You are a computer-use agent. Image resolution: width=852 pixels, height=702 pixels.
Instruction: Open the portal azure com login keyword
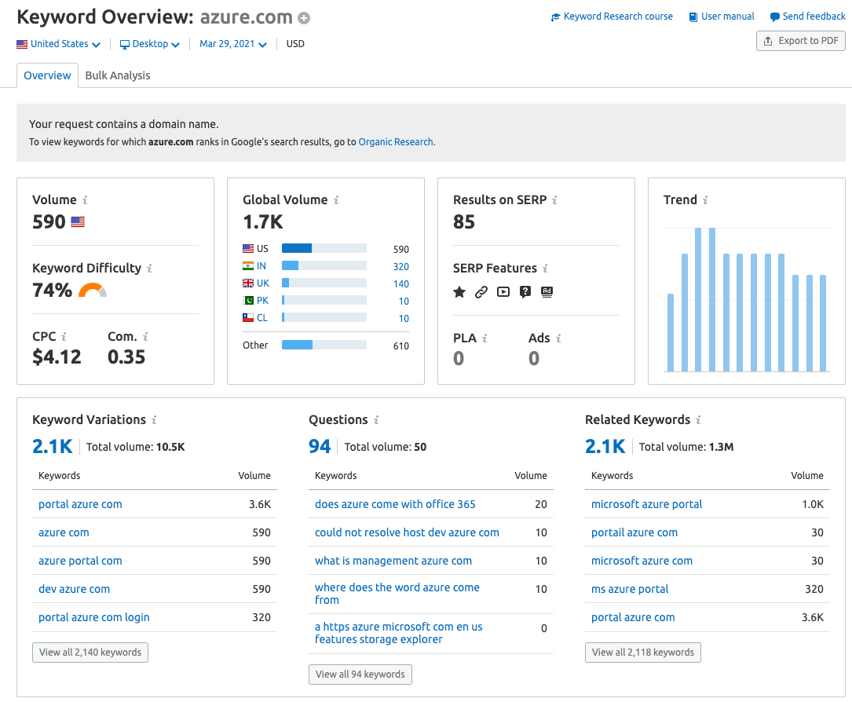point(93,618)
